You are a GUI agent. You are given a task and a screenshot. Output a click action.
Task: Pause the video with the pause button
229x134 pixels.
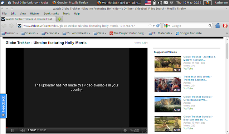[12, 130]
